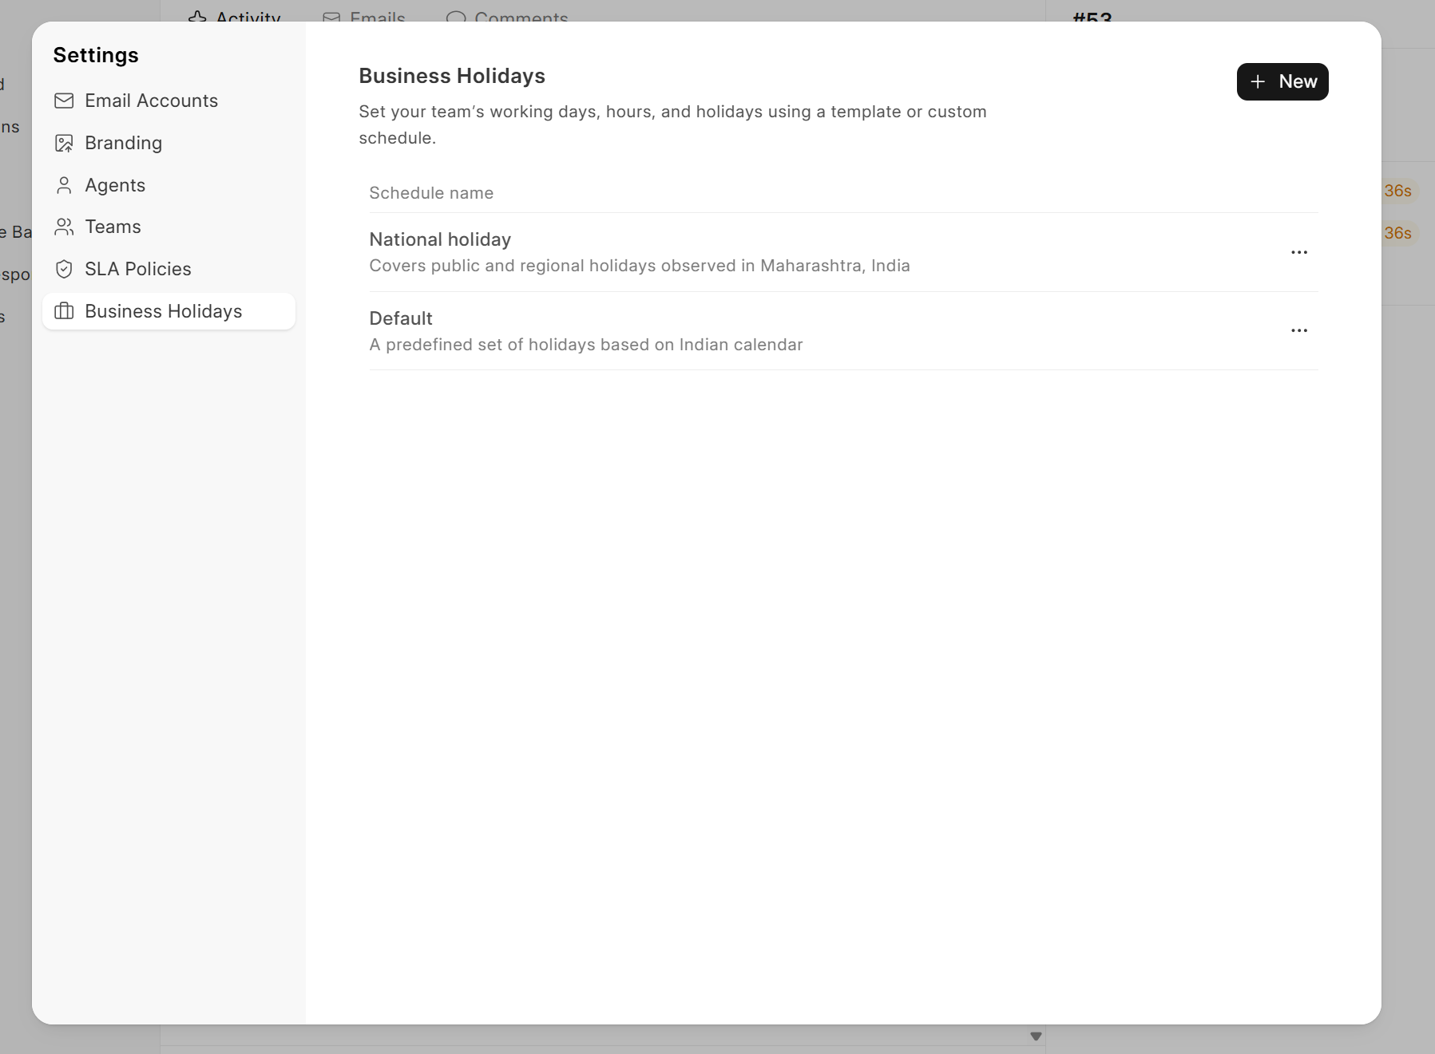This screenshot has height=1054, width=1435.
Task: Switch to the Activity tab in background
Action: pos(236,16)
